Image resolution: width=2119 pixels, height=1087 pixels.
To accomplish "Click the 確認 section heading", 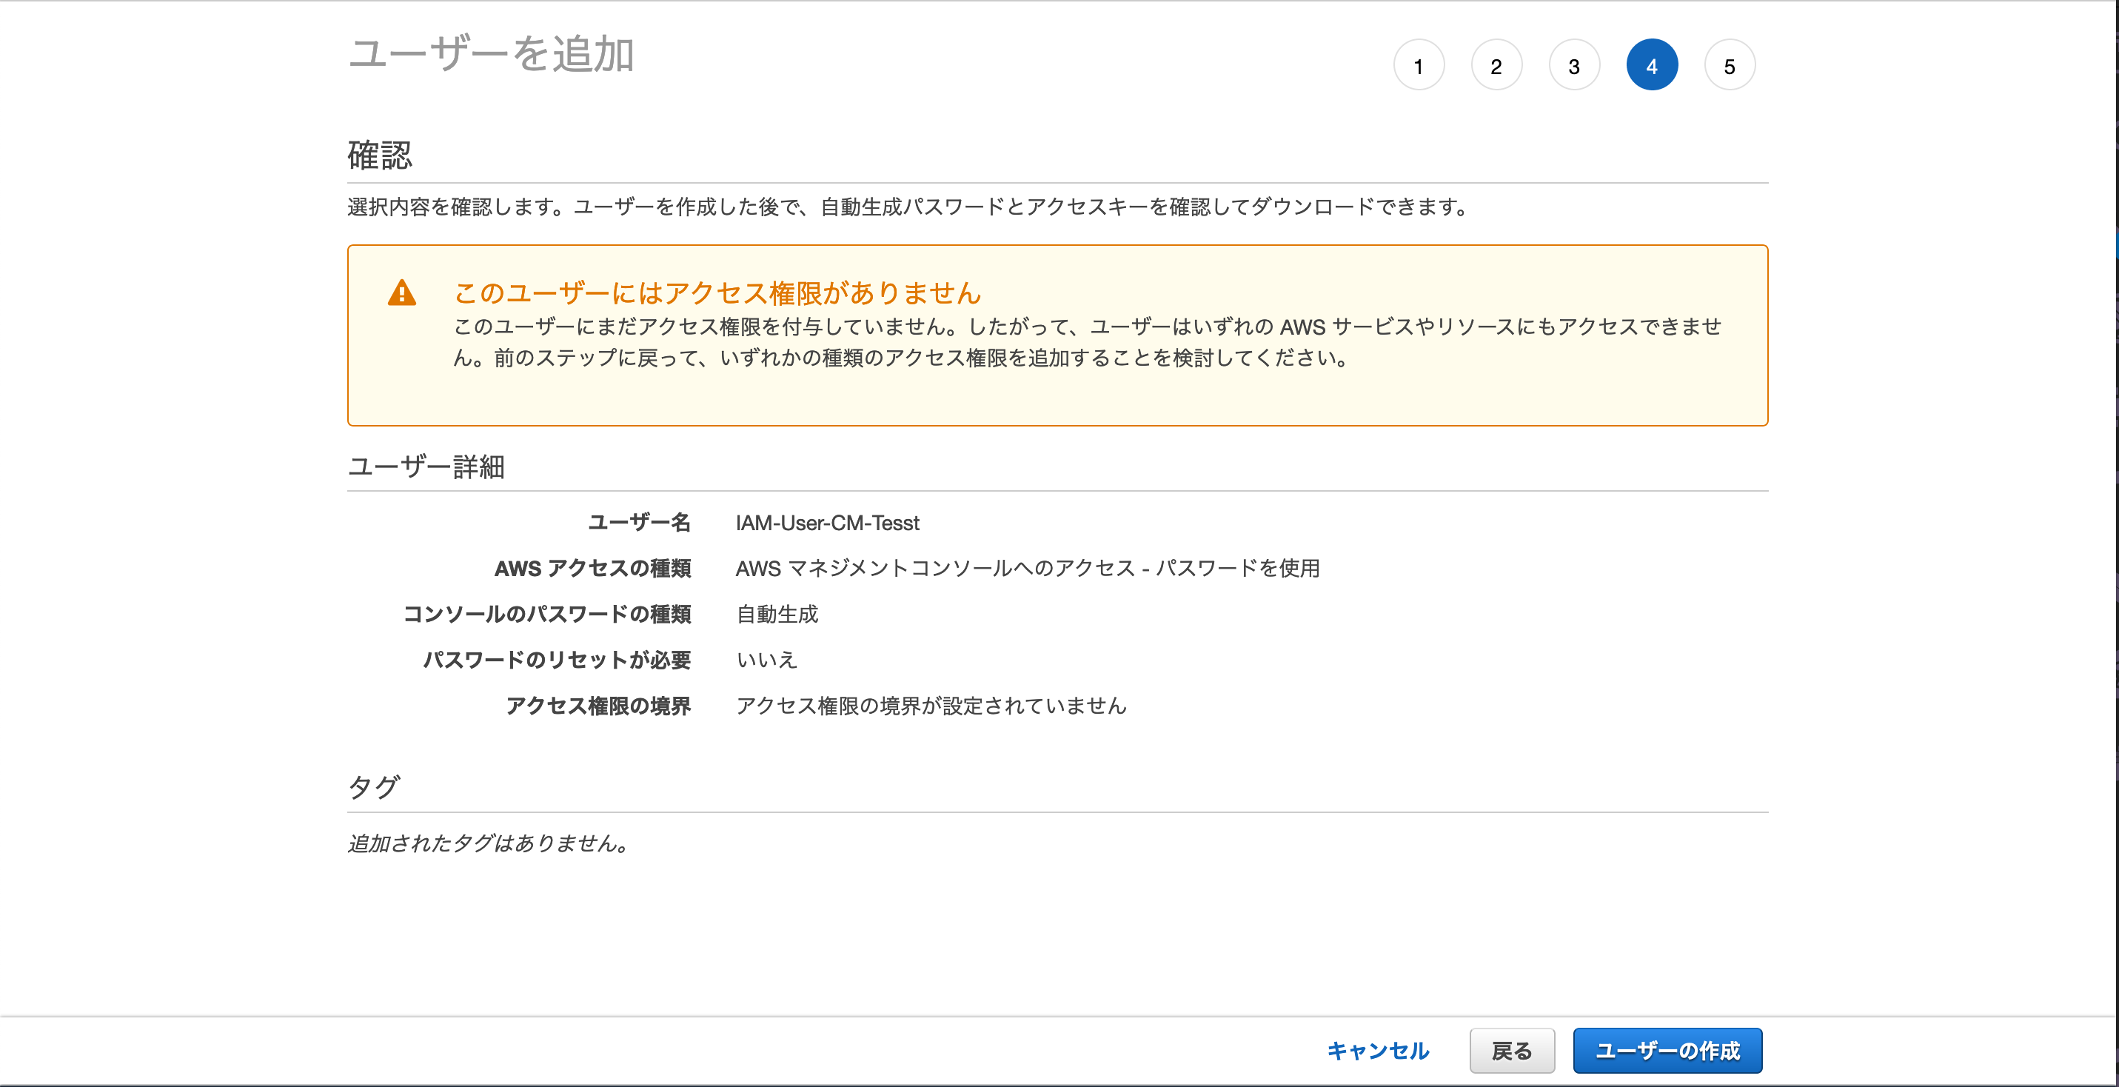I will click(x=380, y=155).
